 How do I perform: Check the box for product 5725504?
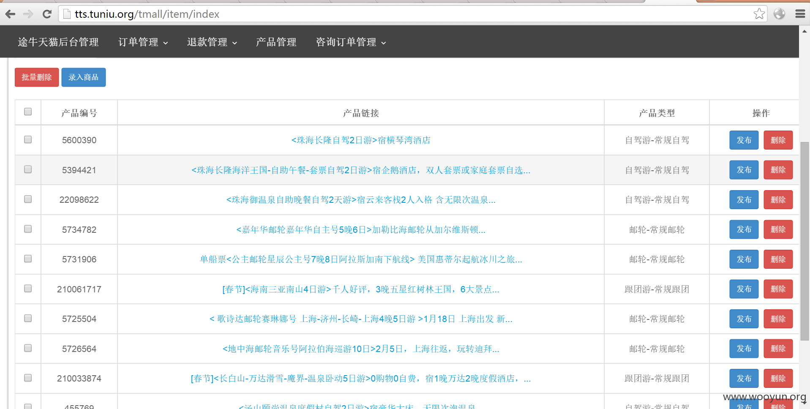(x=28, y=318)
